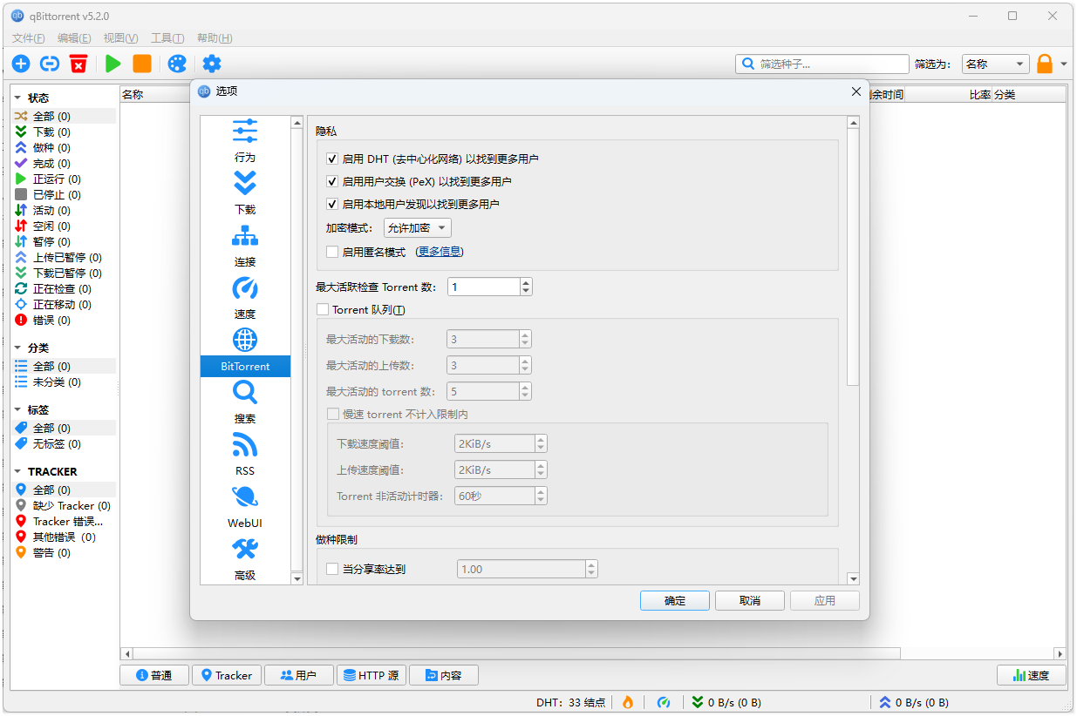Collapse the 分类 section in sidebar

(17, 348)
